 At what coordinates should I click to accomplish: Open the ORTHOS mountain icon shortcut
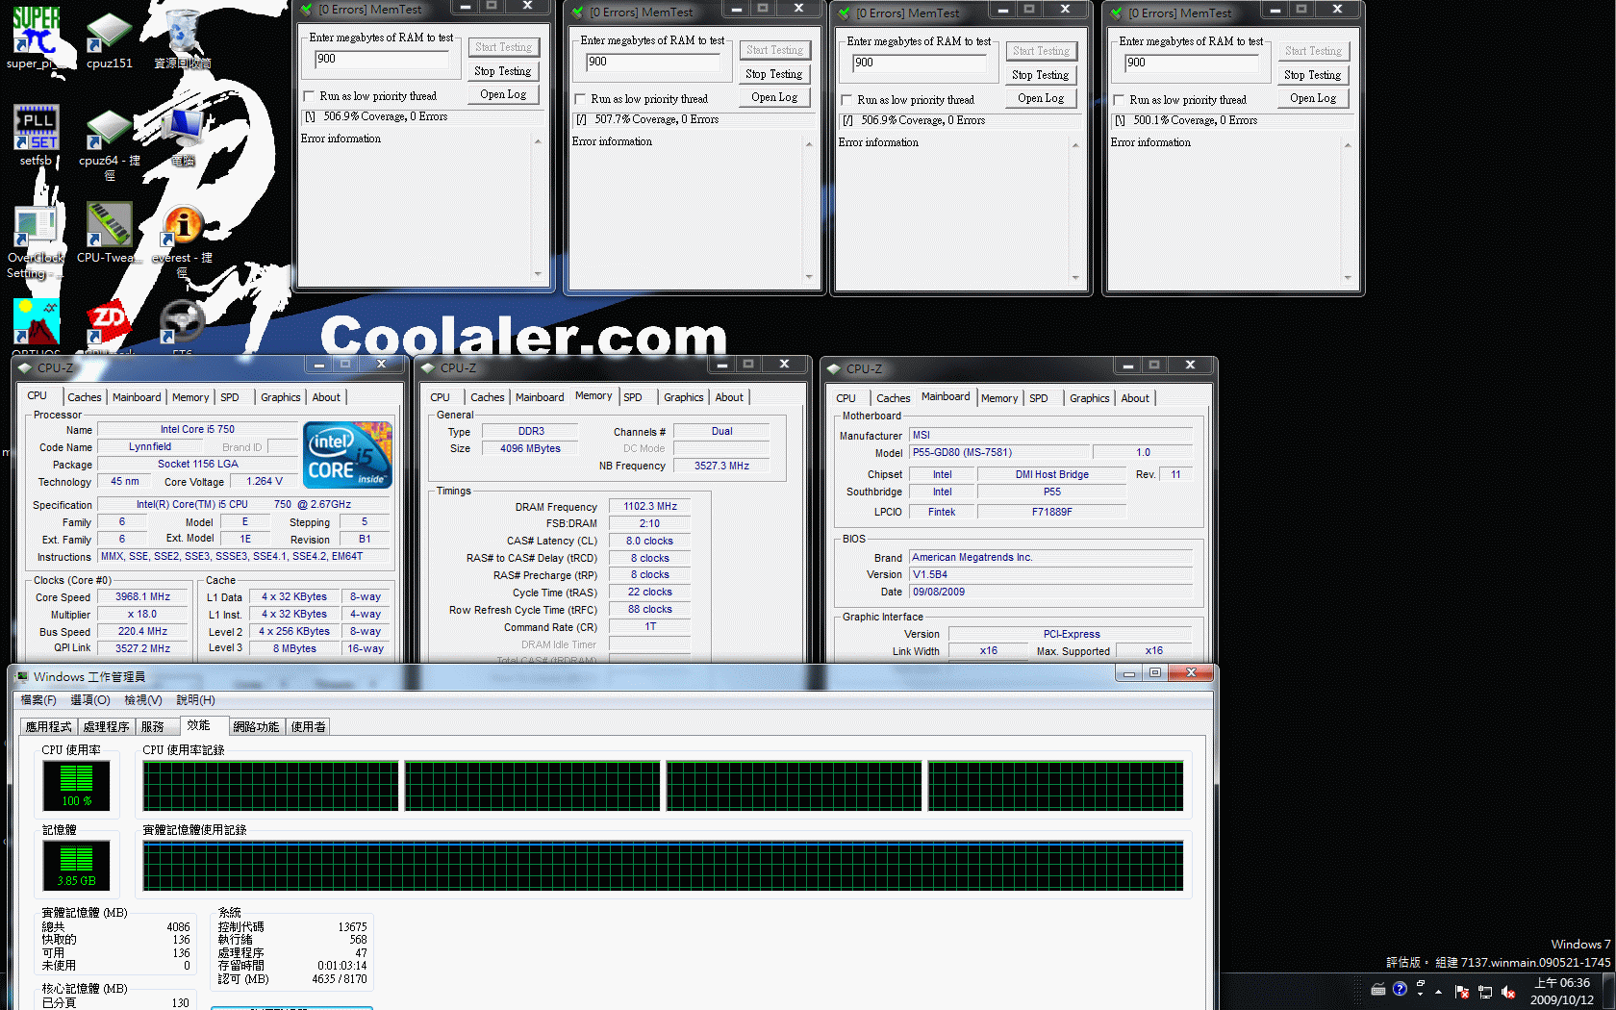pos(37,325)
